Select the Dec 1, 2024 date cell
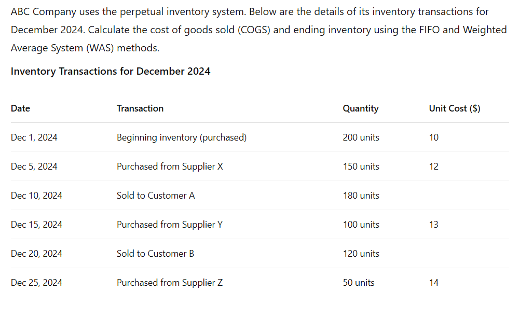The width and height of the screenshot is (520, 320). [34, 137]
